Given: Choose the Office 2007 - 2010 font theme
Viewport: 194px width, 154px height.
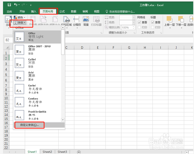Looking at the screenshot, I should click(37, 50).
